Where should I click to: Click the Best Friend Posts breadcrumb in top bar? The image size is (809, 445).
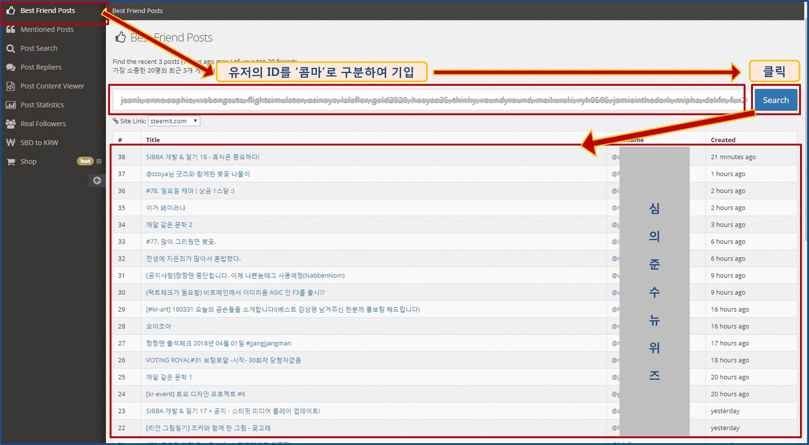pos(138,11)
